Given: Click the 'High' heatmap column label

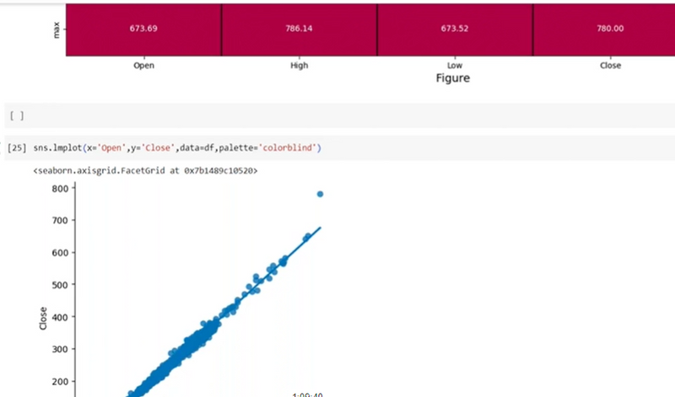Looking at the screenshot, I should tap(299, 65).
